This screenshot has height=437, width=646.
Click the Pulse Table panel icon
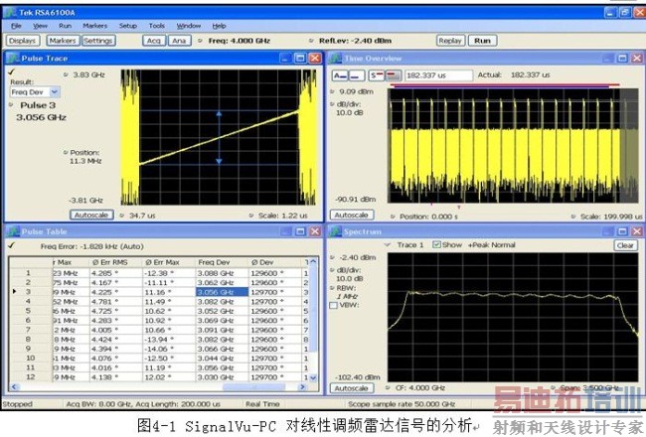pyautogui.click(x=13, y=231)
